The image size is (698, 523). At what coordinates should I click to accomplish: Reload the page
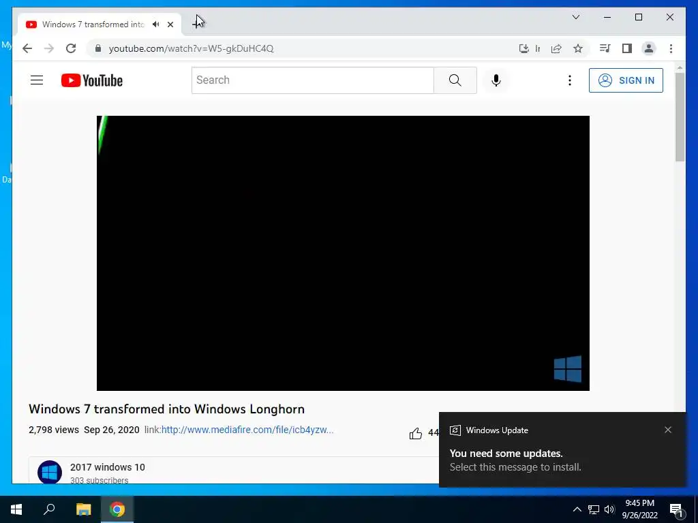pyautogui.click(x=71, y=48)
